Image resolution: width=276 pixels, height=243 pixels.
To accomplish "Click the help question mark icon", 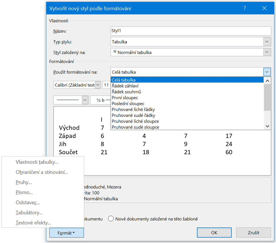I will pyautogui.click(x=245, y=8).
